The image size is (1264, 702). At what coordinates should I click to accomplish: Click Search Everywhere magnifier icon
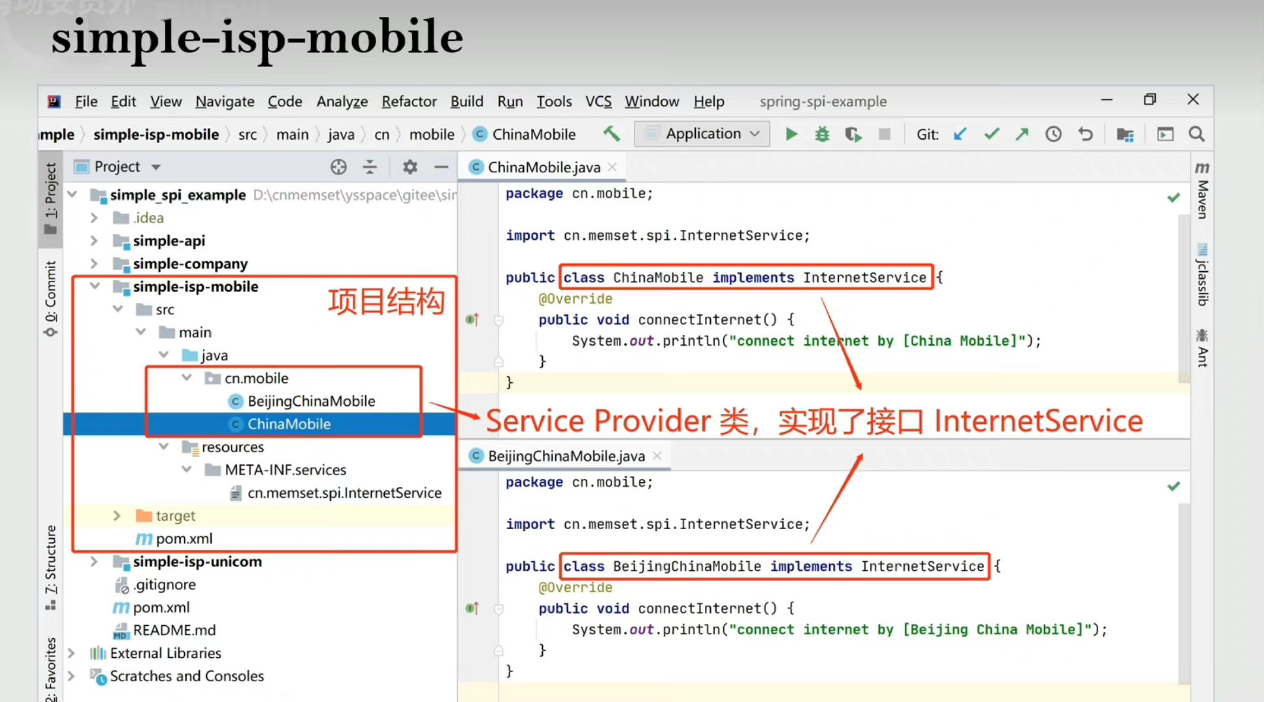click(1196, 135)
